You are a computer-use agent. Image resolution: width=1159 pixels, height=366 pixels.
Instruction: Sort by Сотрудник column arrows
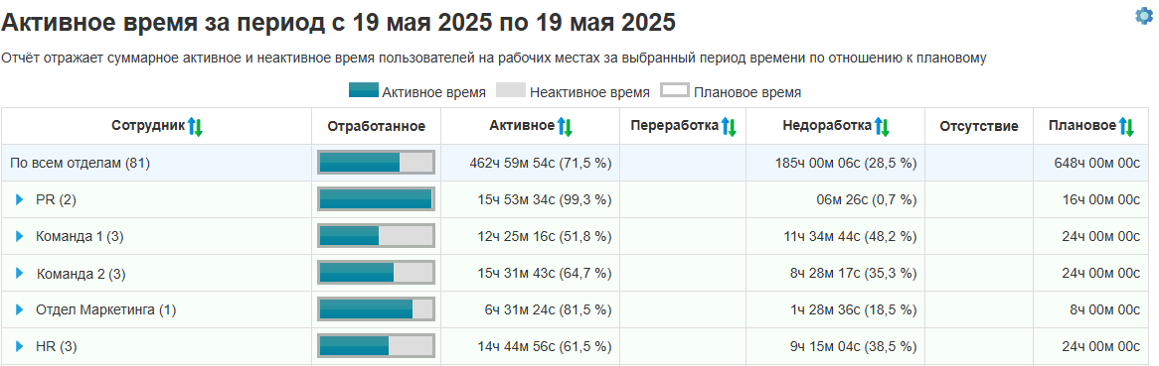(x=195, y=126)
